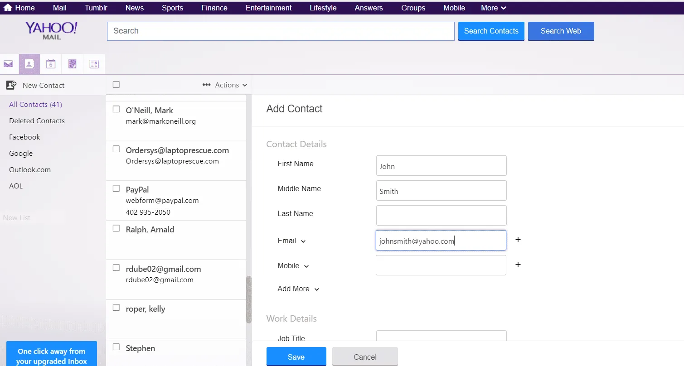Open Groups from top navigation
The width and height of the screenshot is (684, 366).
(413, 8)
